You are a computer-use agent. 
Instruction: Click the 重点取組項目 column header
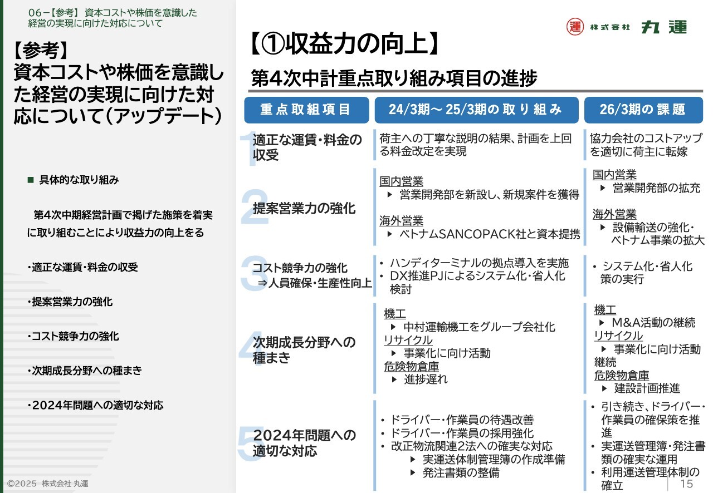click(x=306, y=110)
